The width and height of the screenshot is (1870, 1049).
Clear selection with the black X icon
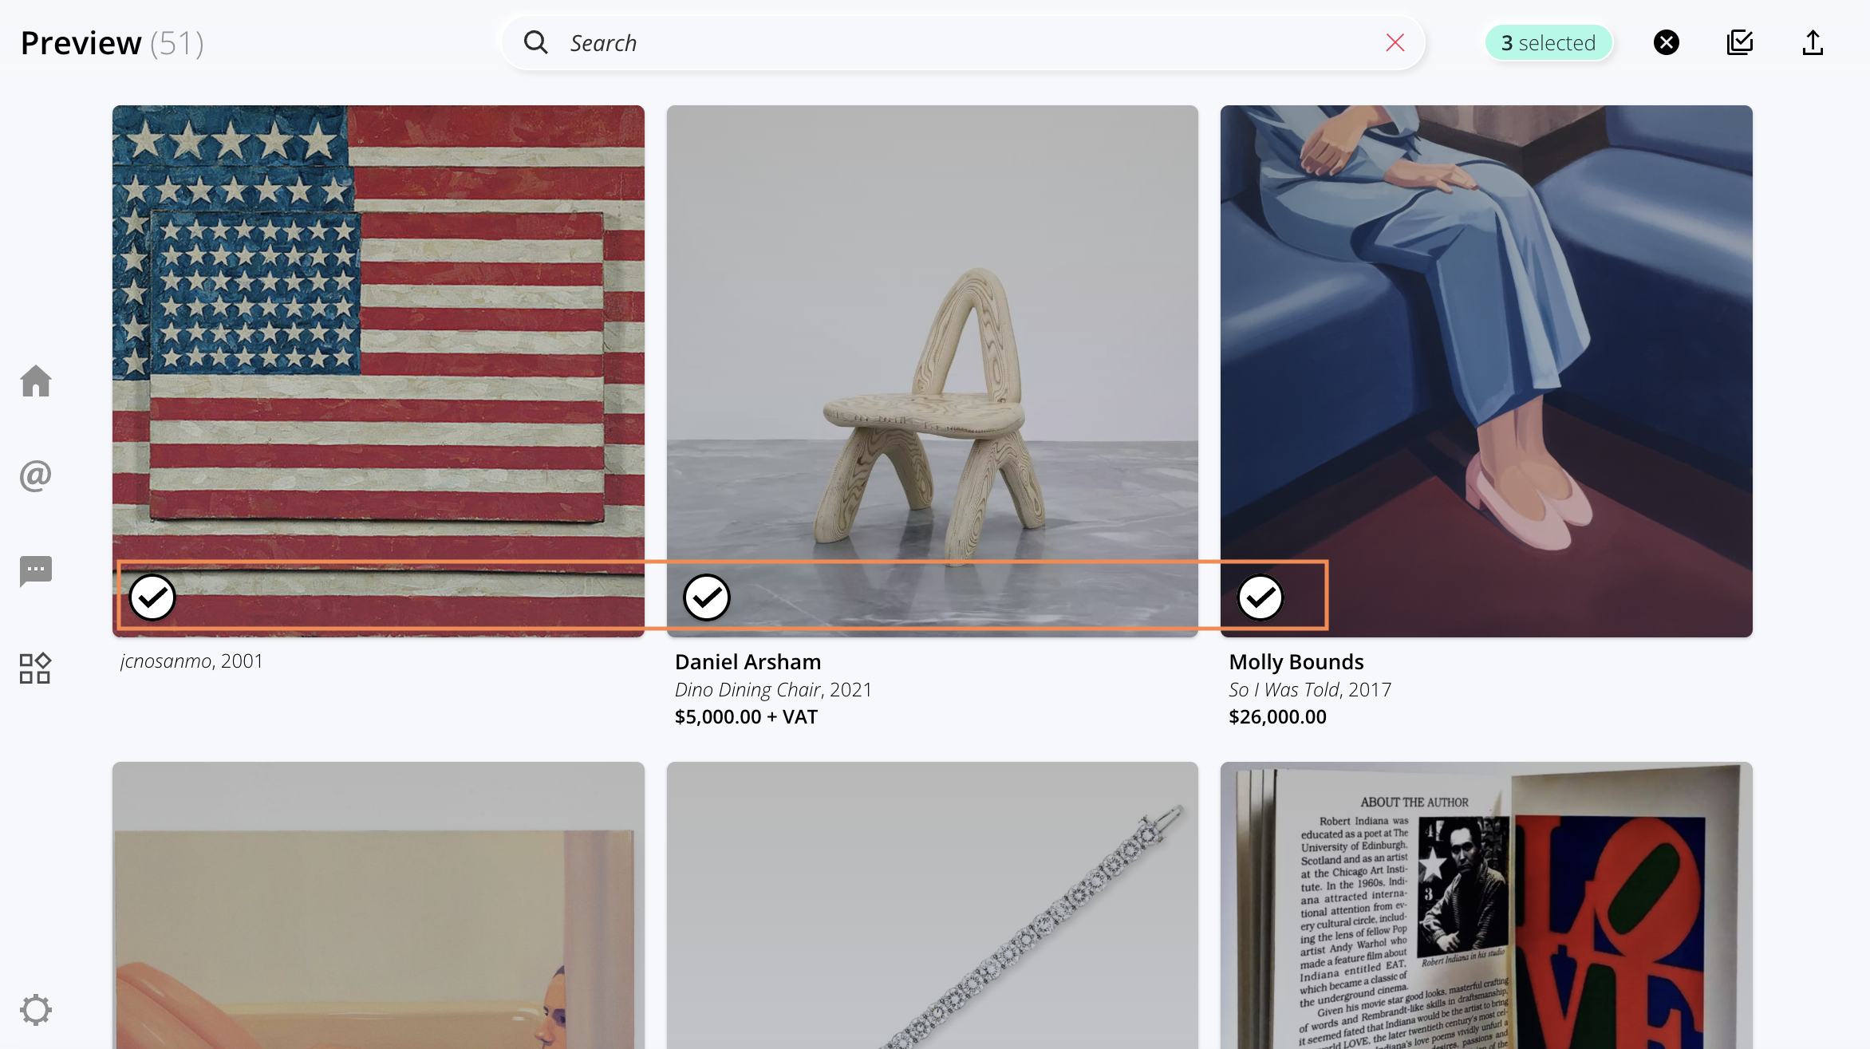[x=1666, y=42]
